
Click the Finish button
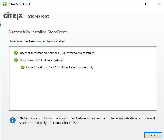(x=153, y=135)
